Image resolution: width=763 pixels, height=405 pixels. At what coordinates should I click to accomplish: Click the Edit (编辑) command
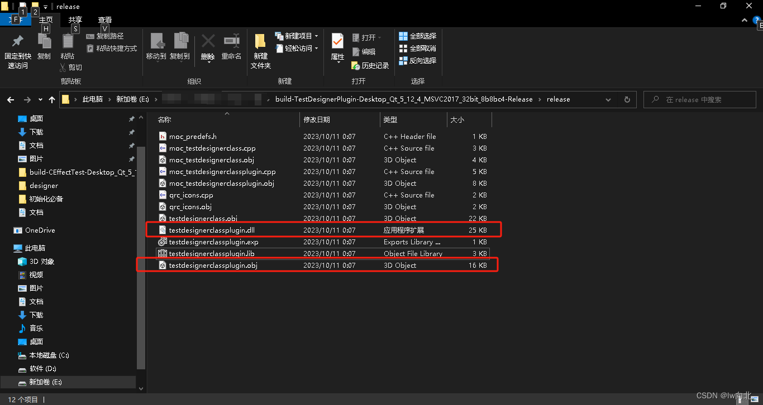tap(364, 51)
